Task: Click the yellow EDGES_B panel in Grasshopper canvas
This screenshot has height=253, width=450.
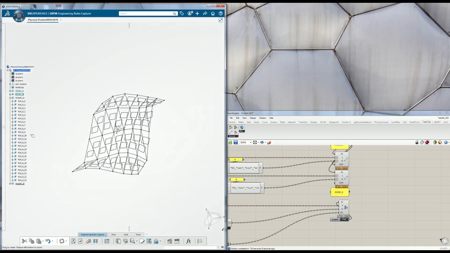Action: point(339,192)
